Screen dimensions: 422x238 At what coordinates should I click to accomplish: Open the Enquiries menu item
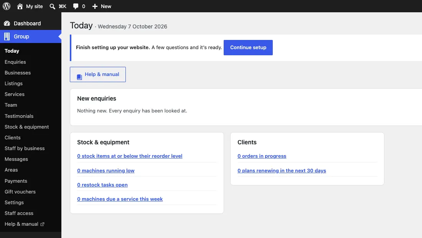[15, 62]
